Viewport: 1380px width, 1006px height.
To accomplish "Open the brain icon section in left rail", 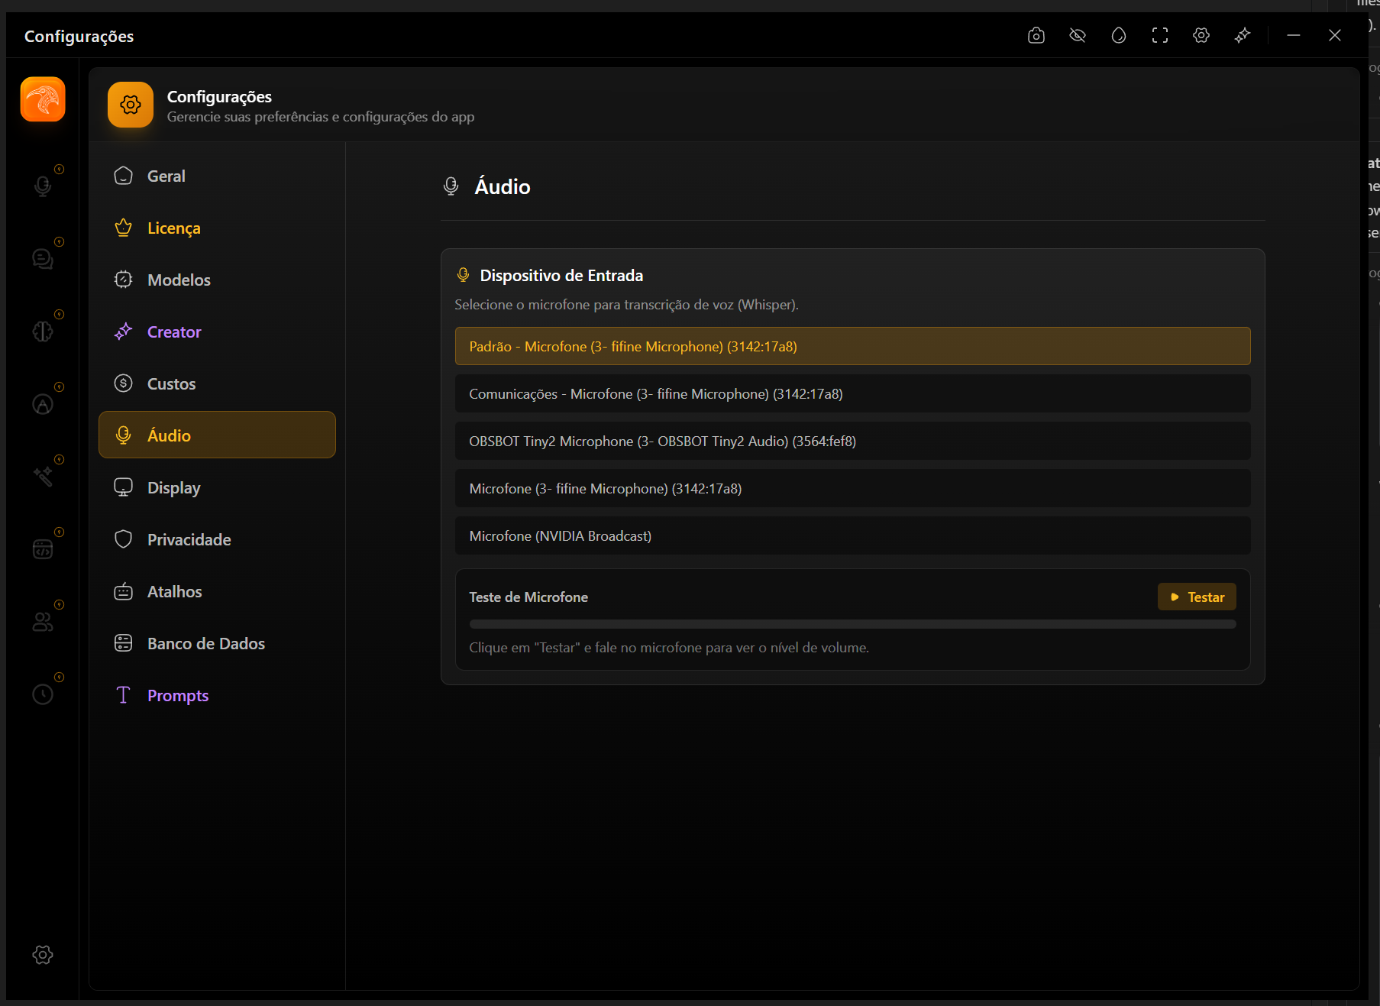I will (43, 332).
